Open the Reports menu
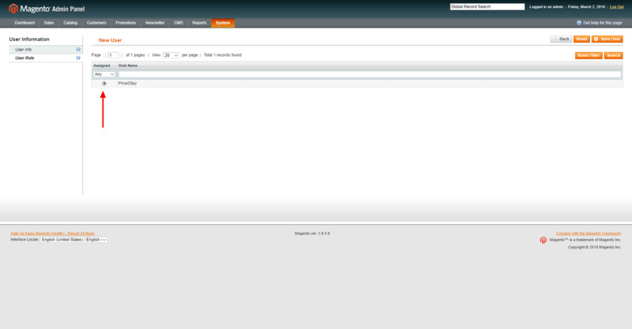This screenshot has width=632, height=329. coord(199,23)
